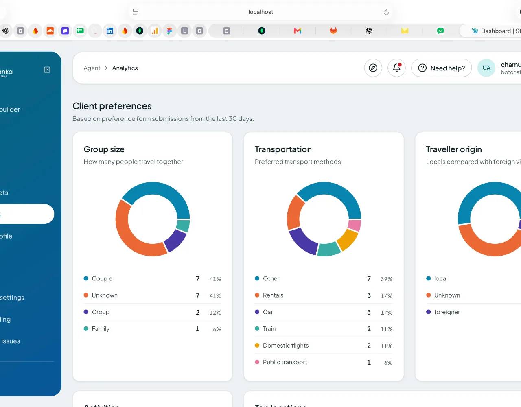Select the Group legend row in Group size
Image resolution: width=521 pixels, height=407 pixels.
[152, 312]
